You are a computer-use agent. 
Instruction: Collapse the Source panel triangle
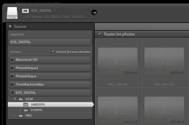tap(10, 26)
